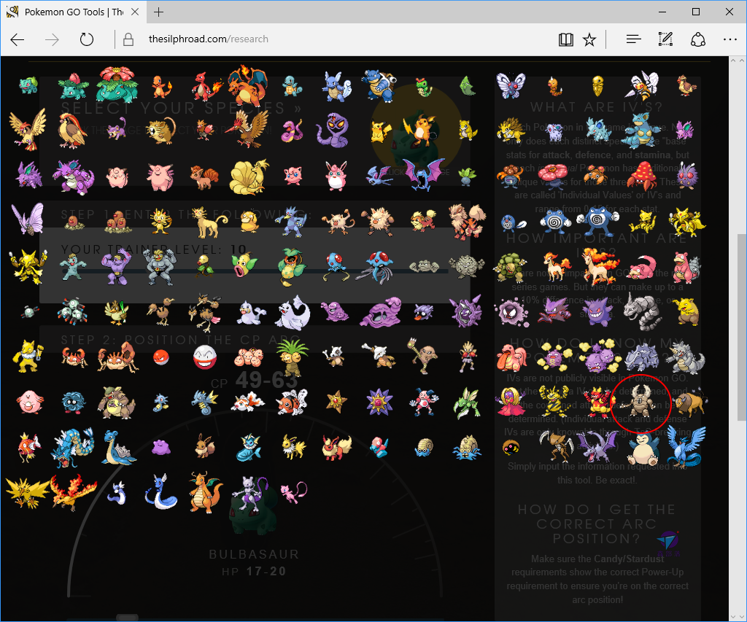Image resolution: width=747 pixels, height=622 pixels.
Task: Choose the Venusaur sprite
Action: 117,85
